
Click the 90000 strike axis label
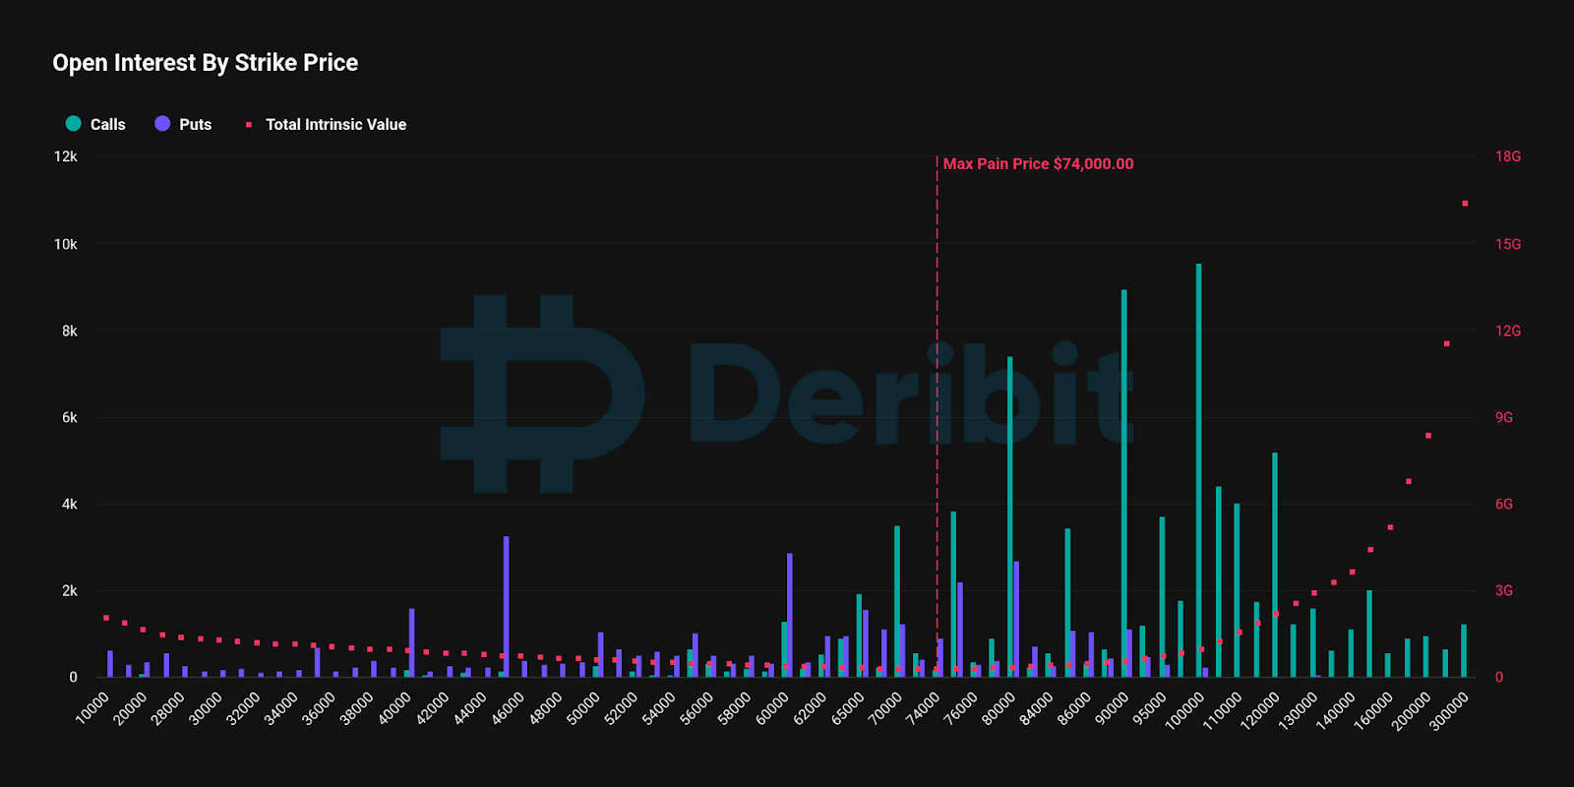pyautogui.click(x=1113, y=707)
